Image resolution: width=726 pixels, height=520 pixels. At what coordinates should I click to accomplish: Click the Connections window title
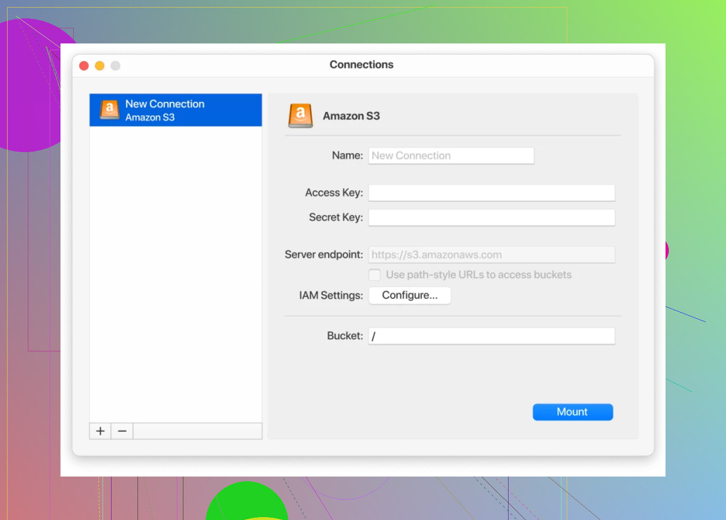[x=362, y=65]
